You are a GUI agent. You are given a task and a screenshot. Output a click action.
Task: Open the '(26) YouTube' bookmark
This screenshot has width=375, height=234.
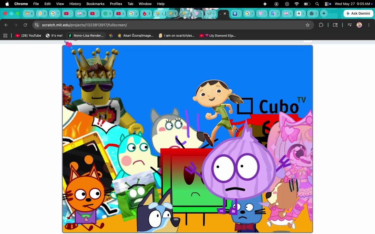coord(28,35)
